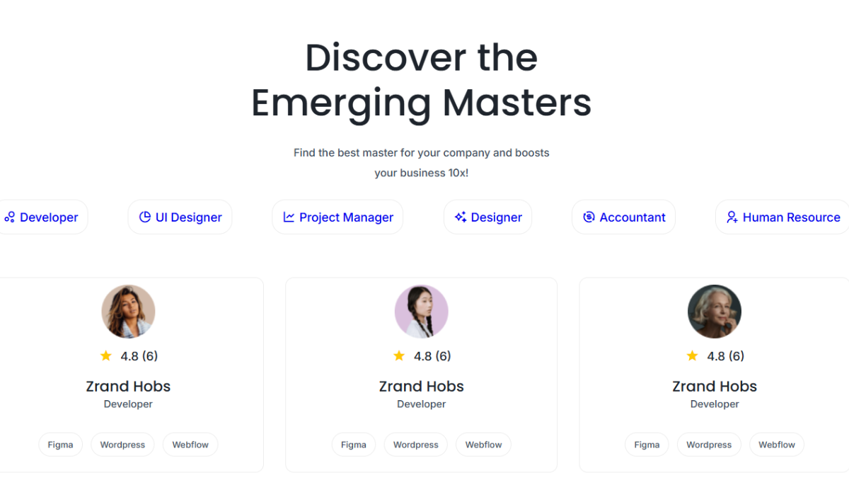Click the avatar of the older blonde woman
The height and width of the screenshot is (478, 849).
click(x=715, y=312)
